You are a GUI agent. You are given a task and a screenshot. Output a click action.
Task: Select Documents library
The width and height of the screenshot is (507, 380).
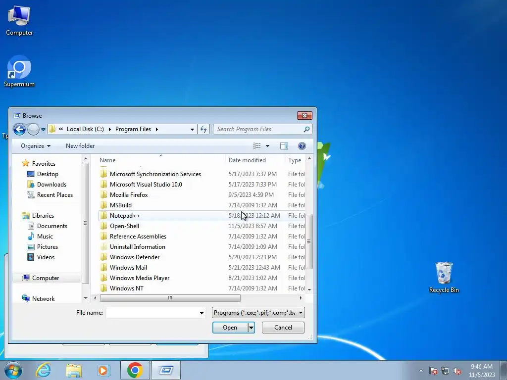51,226
